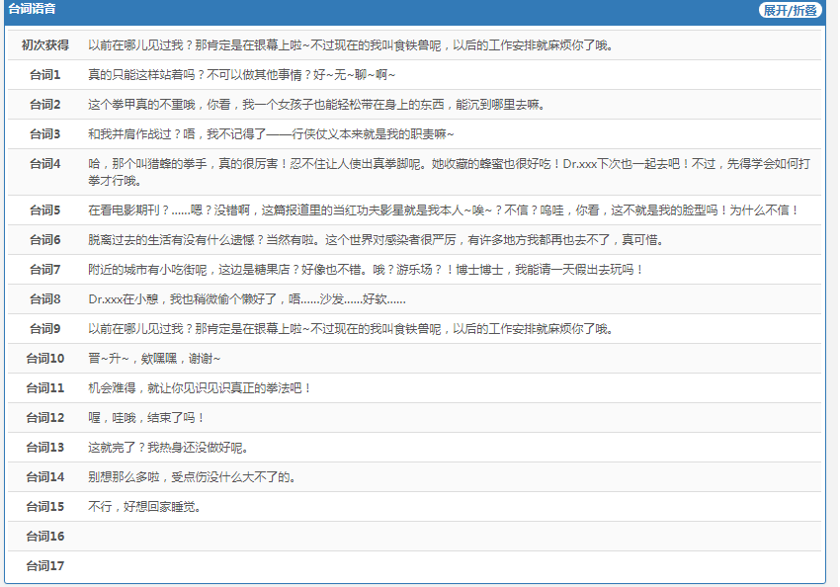Select the 台词7 row label

[x=44, y=270]
